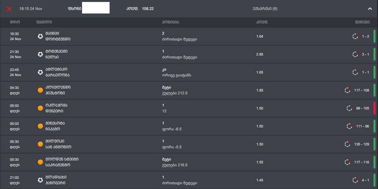Click the odds 1.50 on the Minnesota–Chicago row

point(260,126)
